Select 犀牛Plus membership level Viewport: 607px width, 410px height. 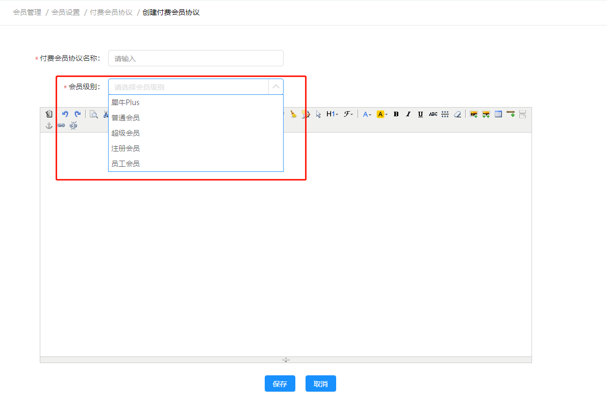pyautogui.click(x=196, y=102)
